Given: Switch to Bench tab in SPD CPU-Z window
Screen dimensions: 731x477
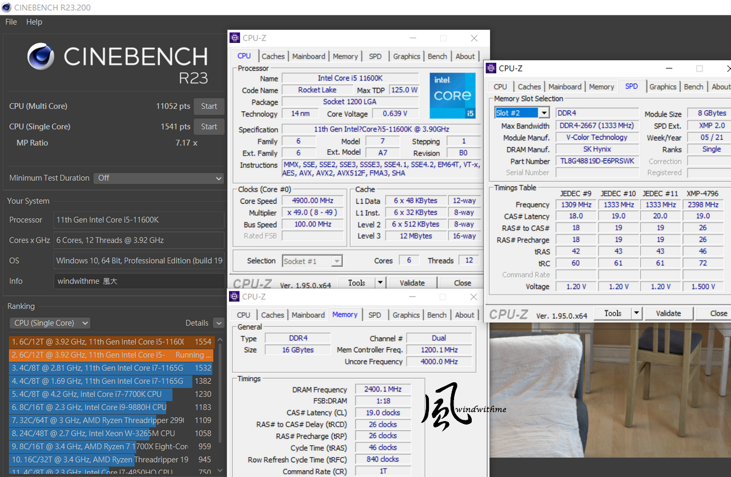Looking at the screenshot, I should click(x=694, y=87).
